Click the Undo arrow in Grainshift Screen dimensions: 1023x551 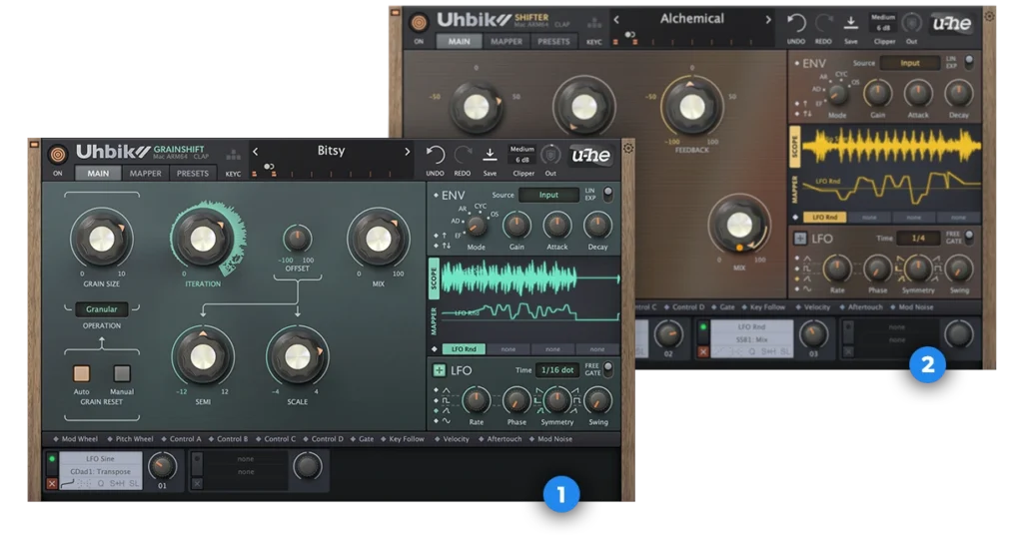[435, 155]
